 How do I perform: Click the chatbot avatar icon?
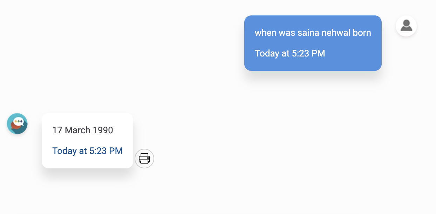click(17, 123)
